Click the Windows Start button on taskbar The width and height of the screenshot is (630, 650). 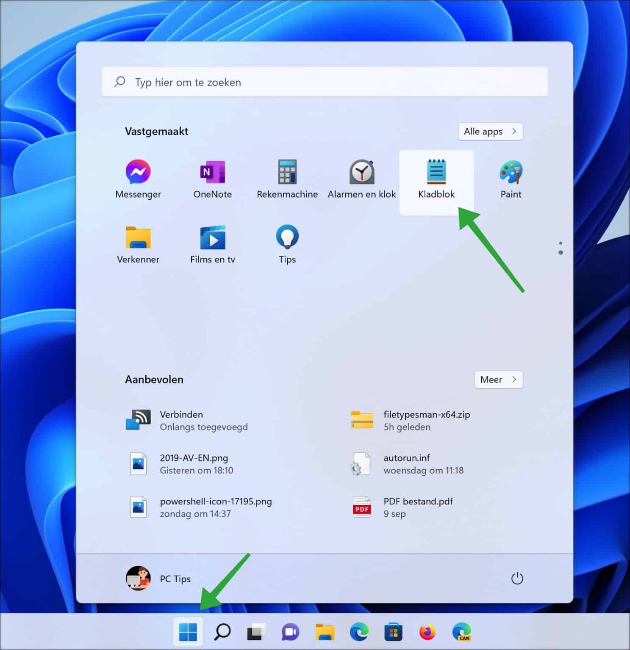[x=188, y=632]
